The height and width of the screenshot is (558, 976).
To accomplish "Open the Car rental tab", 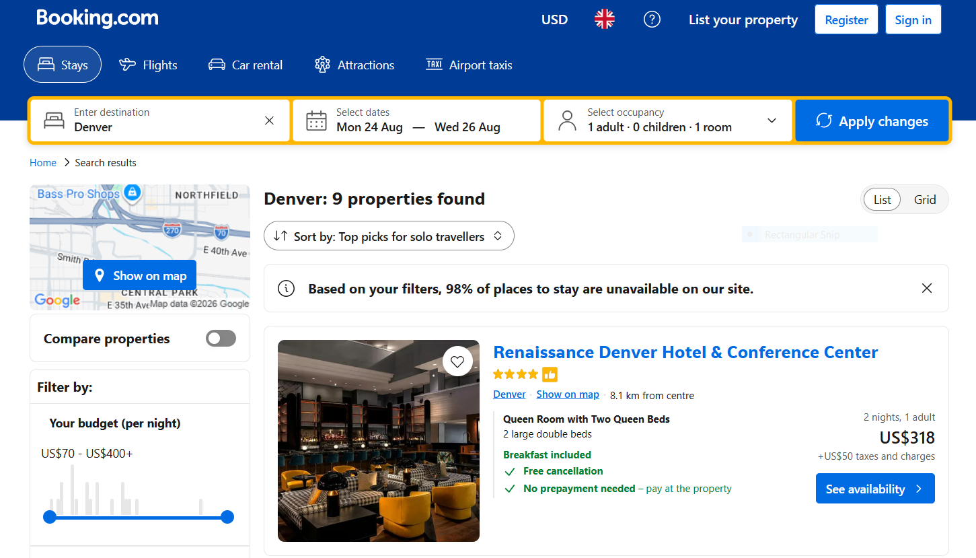I will (x=246, y=65).
